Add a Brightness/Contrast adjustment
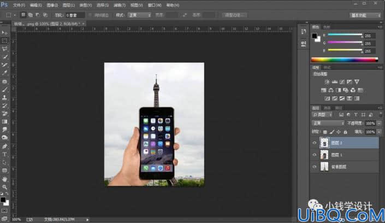The width and height of the screenshot is (385, 223). point(327,82)
